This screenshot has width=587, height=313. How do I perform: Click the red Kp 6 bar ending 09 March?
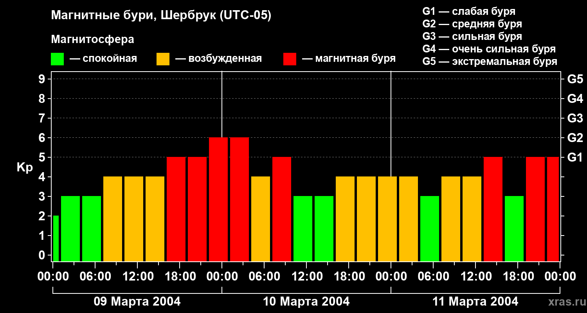click(218, 199)
